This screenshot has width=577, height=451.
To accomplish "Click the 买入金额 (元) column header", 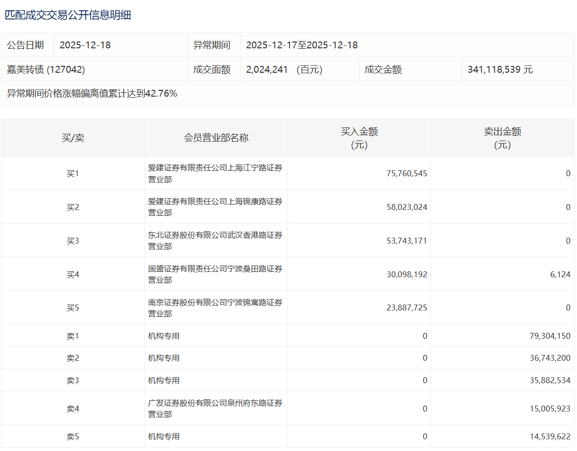I will [359, 138].
